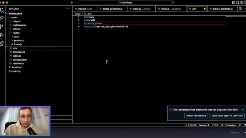Expand the products folder
Screen dimensions: 246x138
[12, 41]
